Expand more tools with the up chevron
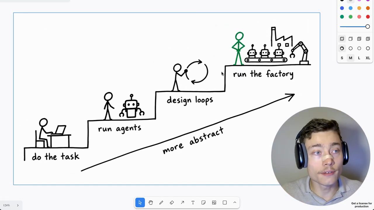374x210 pixels. click(235, 202)
